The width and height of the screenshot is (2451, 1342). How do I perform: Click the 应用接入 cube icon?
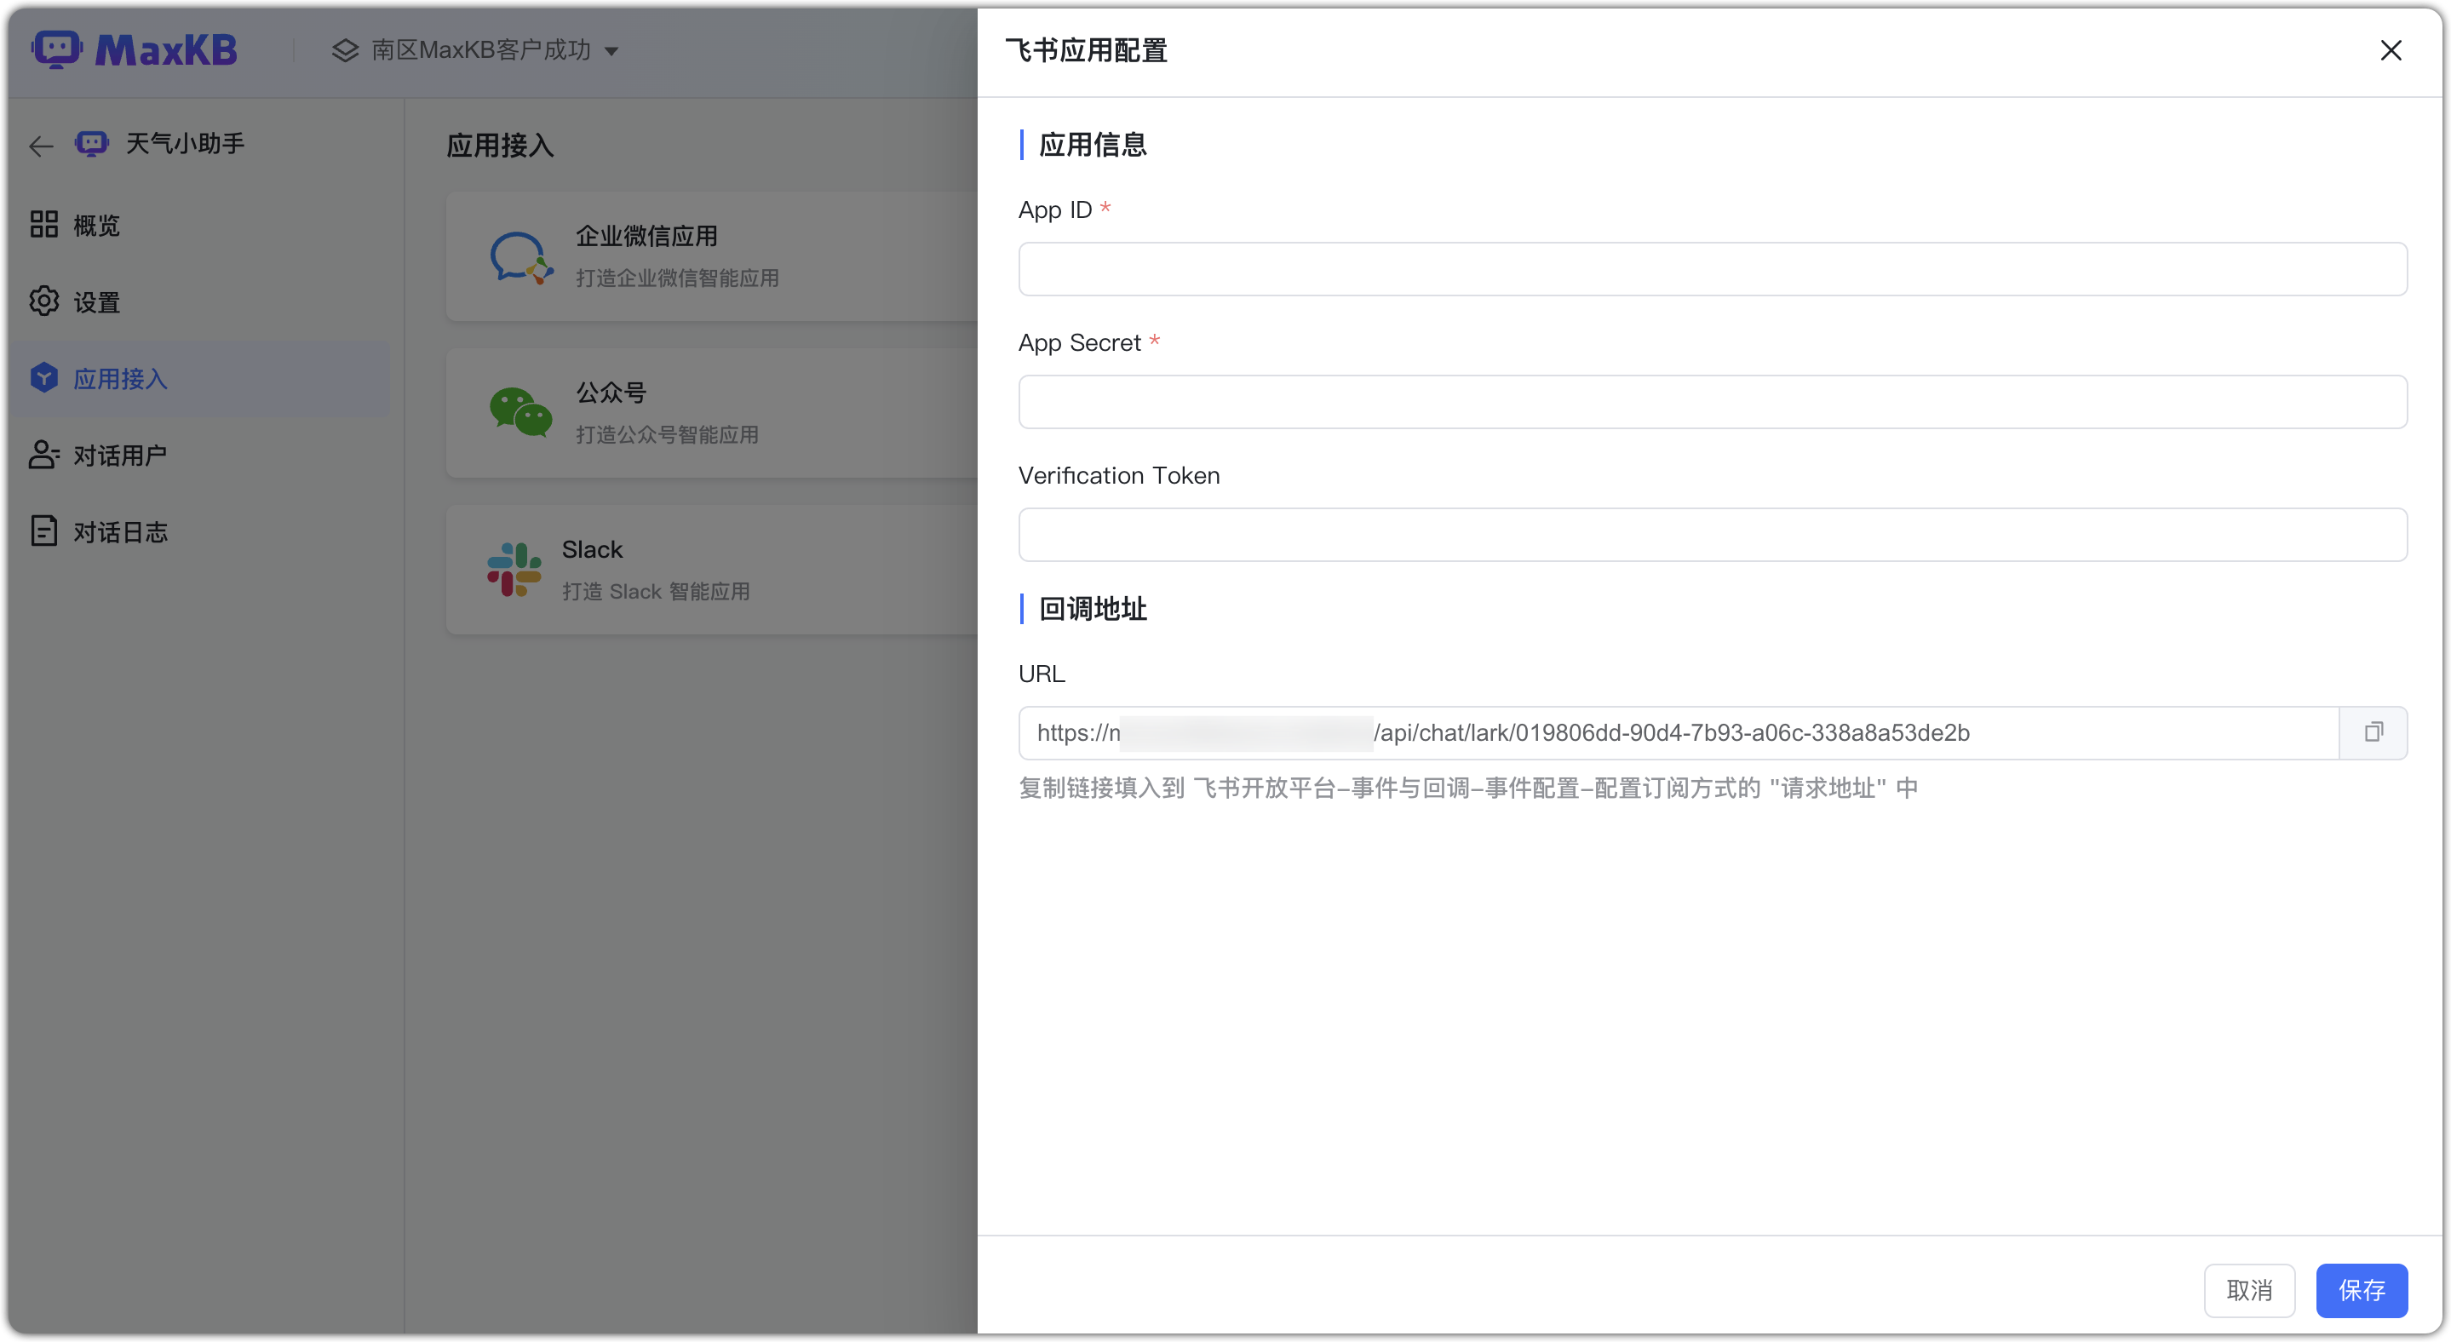(x=43, y=377)
